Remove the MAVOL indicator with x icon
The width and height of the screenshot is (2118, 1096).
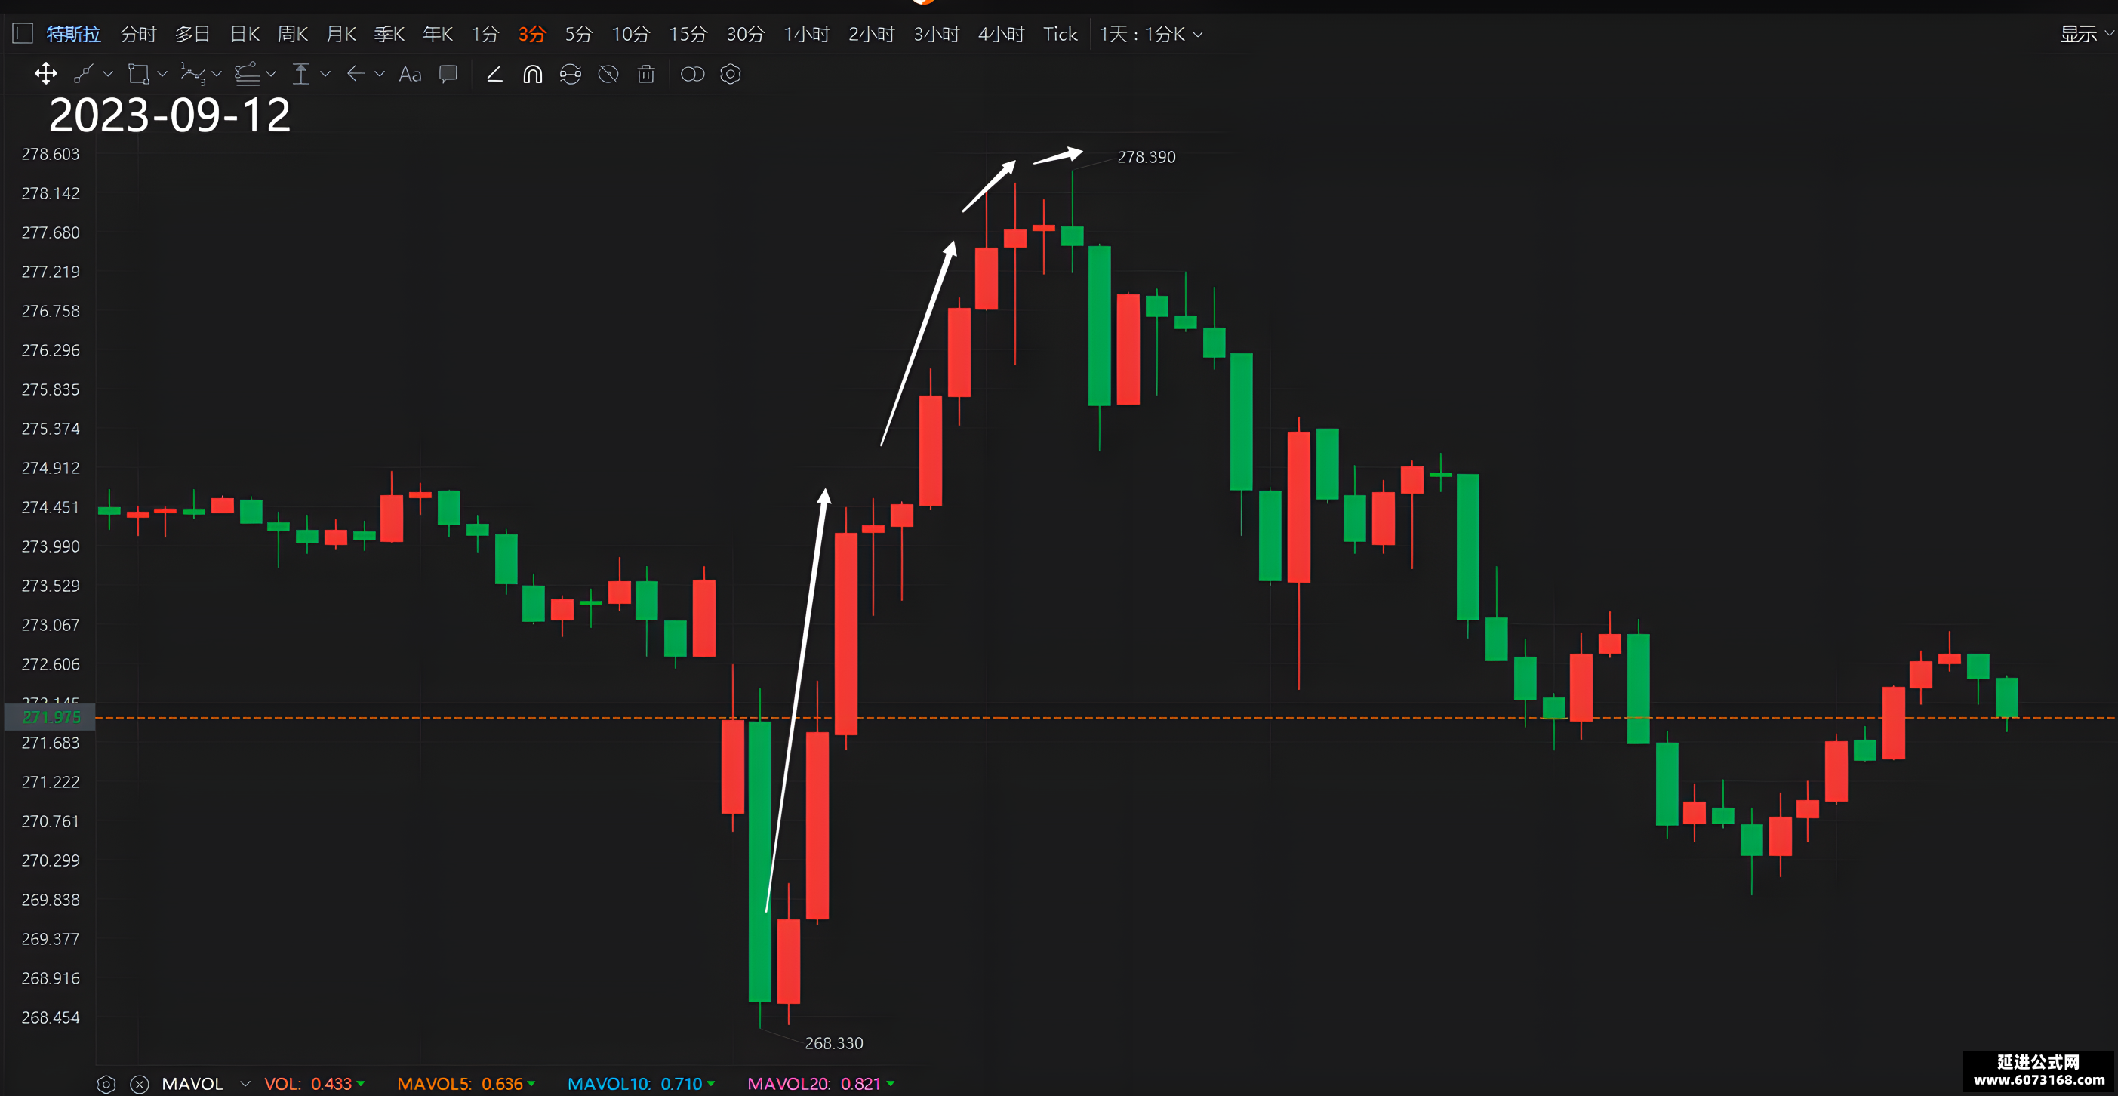[140, 1084]
